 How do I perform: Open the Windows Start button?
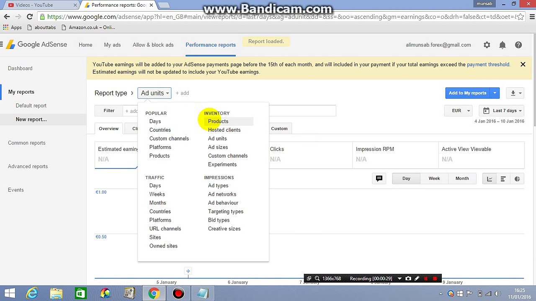[10, 293]
